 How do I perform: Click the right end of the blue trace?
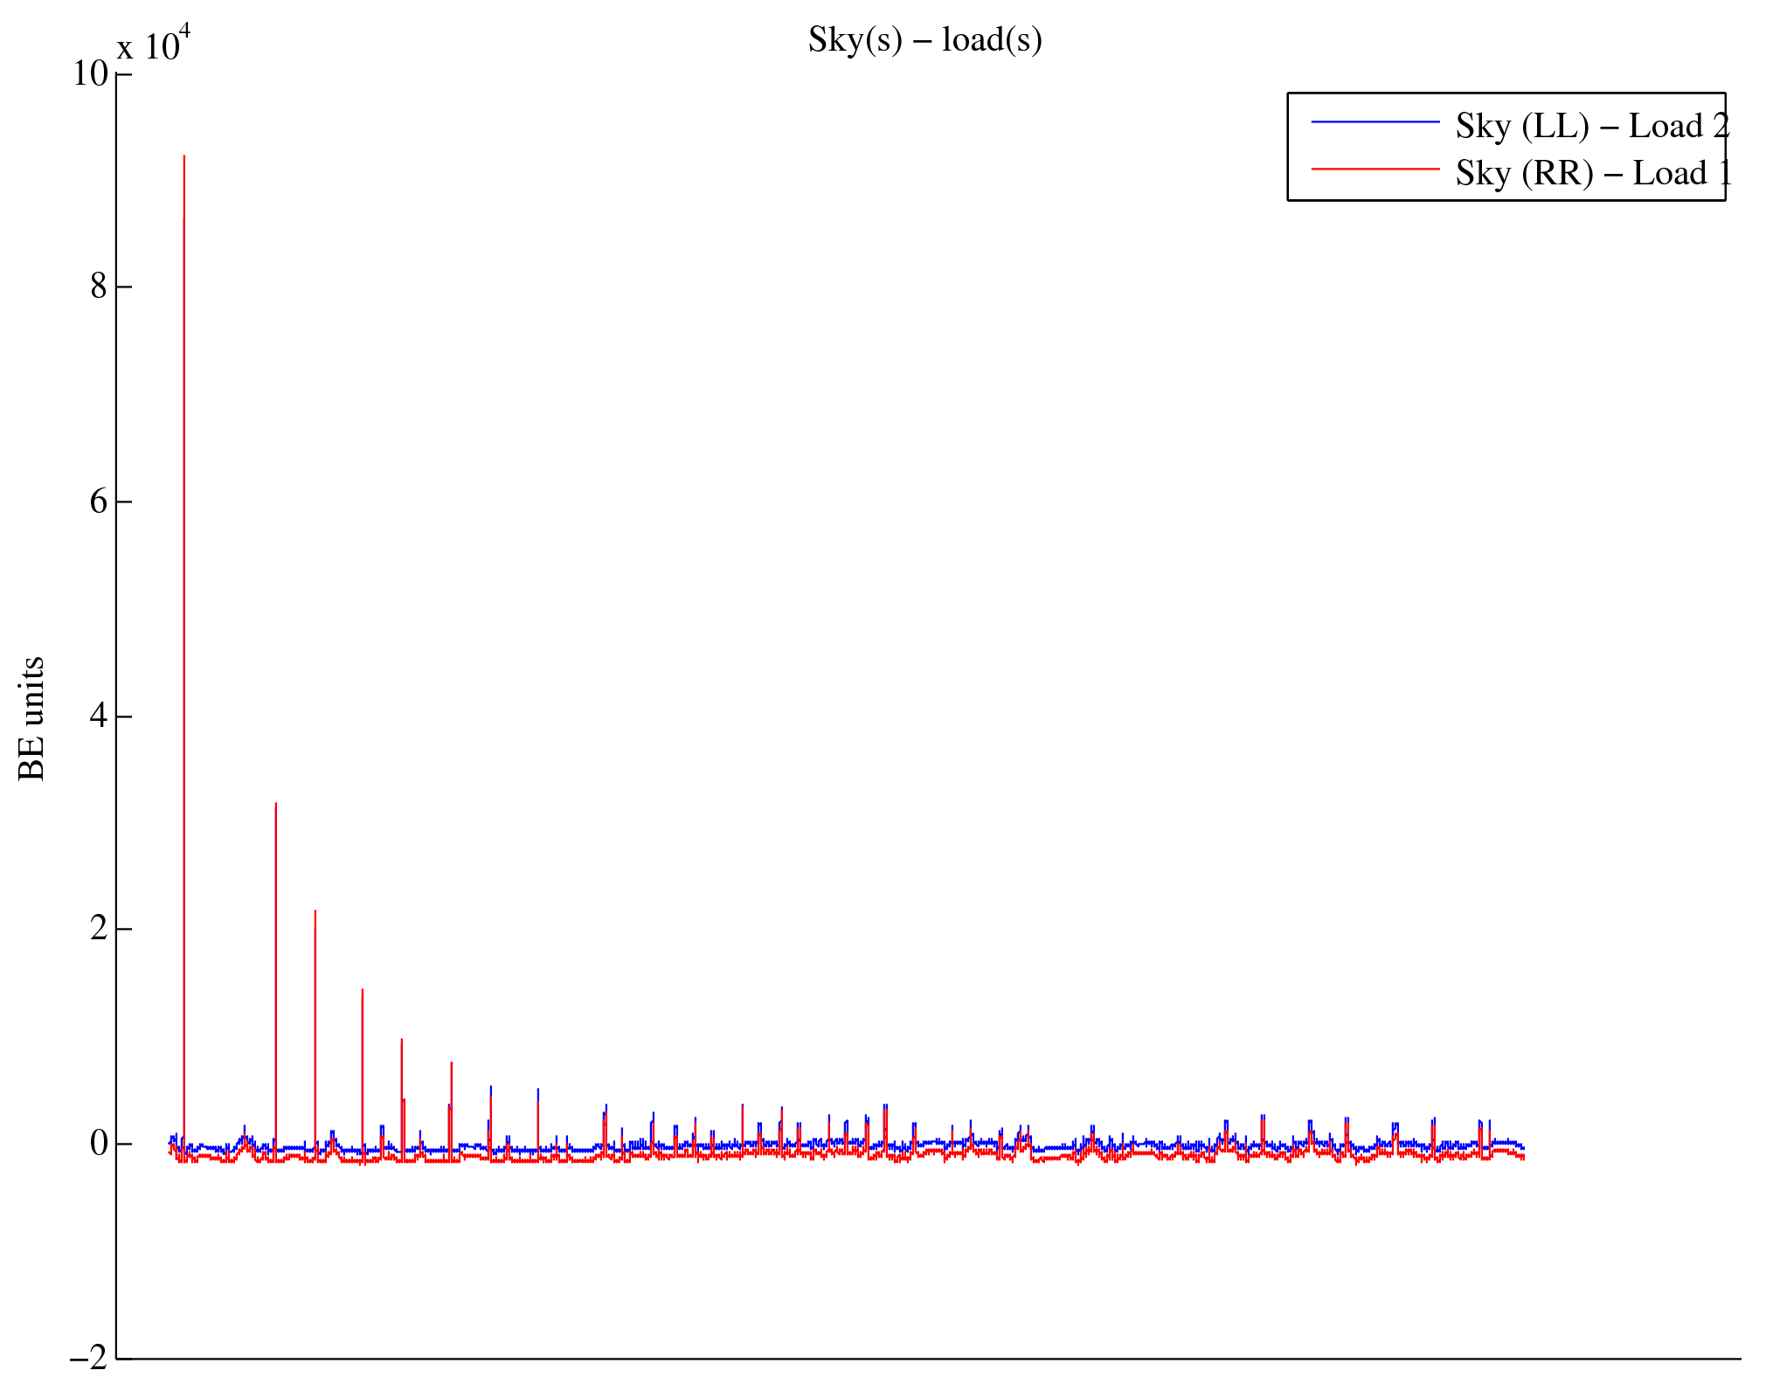pos(1522,1147)
